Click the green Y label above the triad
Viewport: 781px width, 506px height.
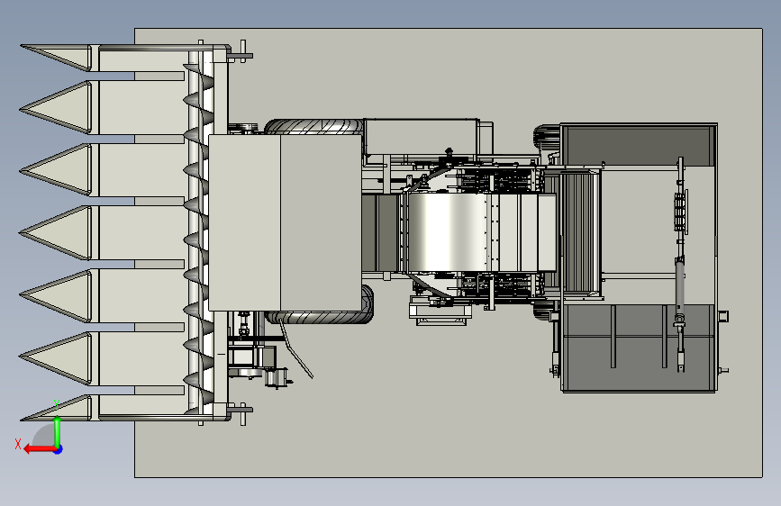click(x=57, y=405)
